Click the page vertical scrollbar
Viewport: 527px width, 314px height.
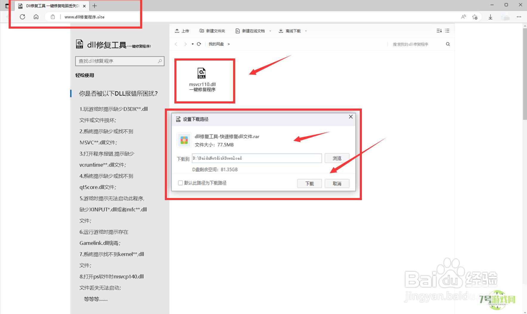525,75
